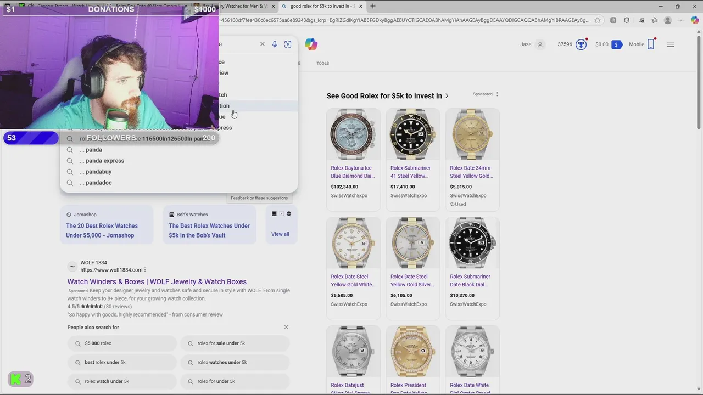Open 'Rolex Submariner Date Black Dial' link
703x395 pixels.
coord(470,280)
